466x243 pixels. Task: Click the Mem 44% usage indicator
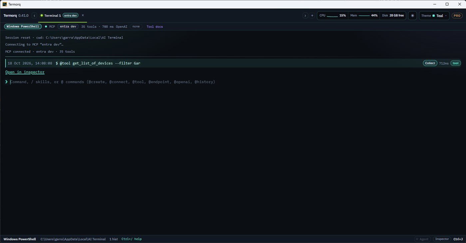click(364, 16)
